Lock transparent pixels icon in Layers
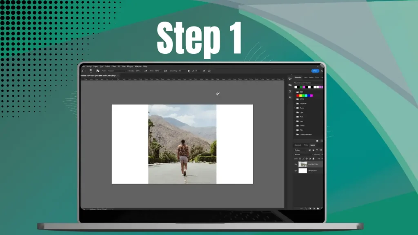Viewport: 418px width, 235px height. click(x=300, y=159)
